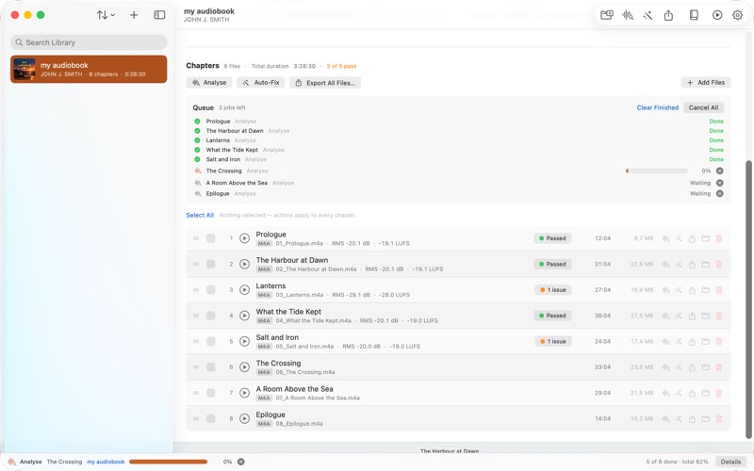Click the share/export icon in top toolbar
Screen dimensions: 754x471
click(668, 15)
